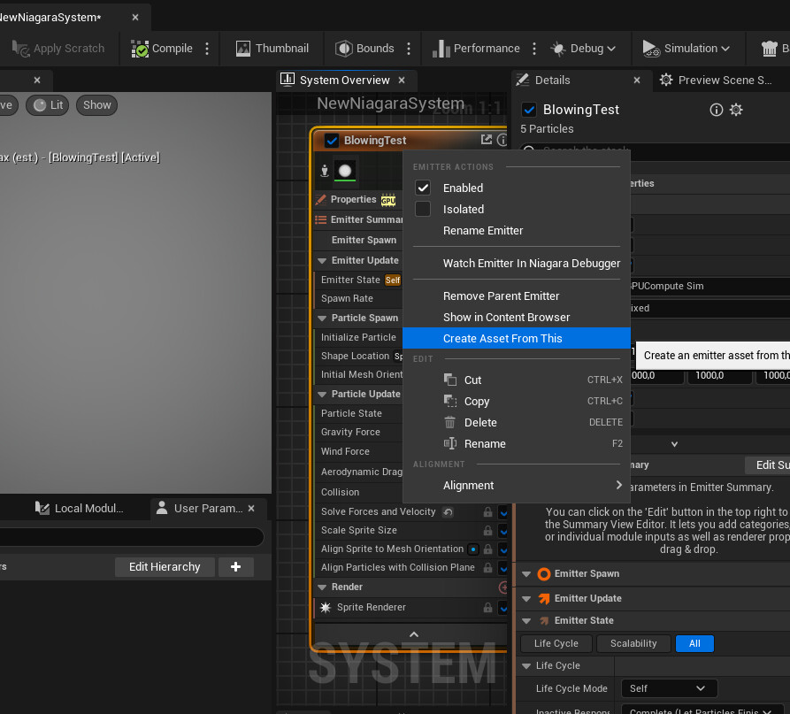Collapse Particle Update group
Screen dimensions: 790x714
pyautogui.click(x=322, y=394)
